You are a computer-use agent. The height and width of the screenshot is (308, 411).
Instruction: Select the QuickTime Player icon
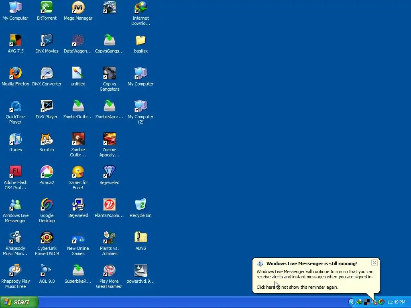point(16,112)
